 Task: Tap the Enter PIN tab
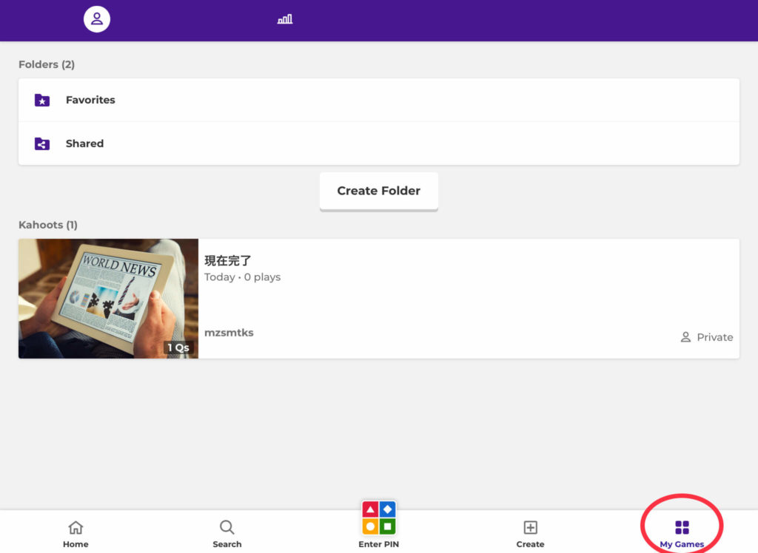pos(378,525)
